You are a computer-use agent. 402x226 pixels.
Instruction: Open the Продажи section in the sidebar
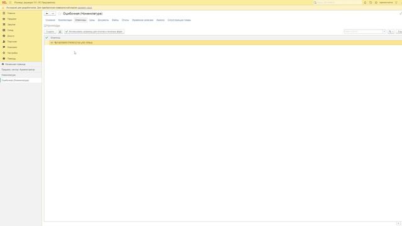click(x=11, y=19)
